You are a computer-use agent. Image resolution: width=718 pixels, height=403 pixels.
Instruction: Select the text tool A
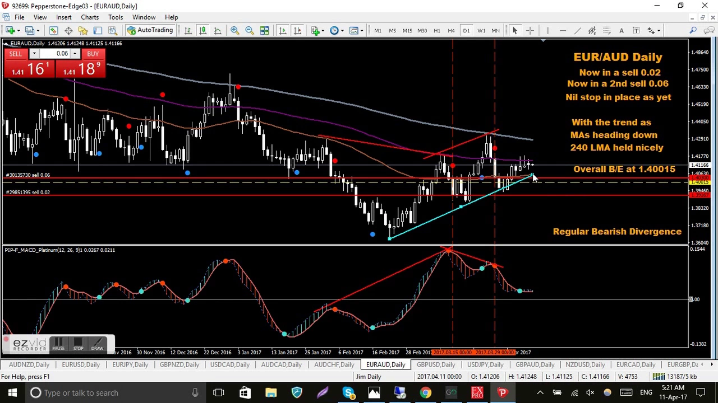coord(622,30)
